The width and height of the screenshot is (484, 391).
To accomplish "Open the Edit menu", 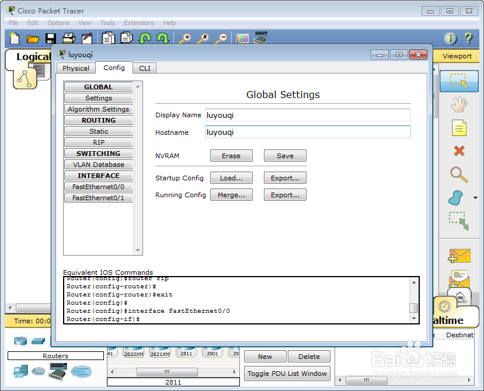I will 33,23.
